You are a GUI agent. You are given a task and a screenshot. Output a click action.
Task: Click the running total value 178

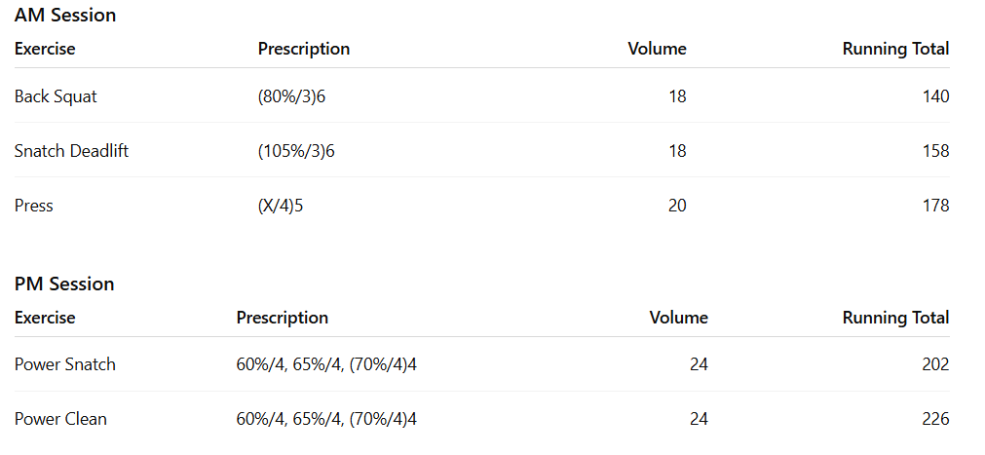pyautogui.click(x=935, y=206)
